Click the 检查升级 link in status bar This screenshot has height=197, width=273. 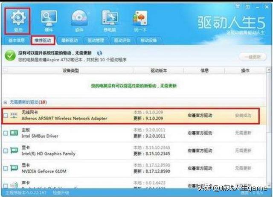point(61,193)
